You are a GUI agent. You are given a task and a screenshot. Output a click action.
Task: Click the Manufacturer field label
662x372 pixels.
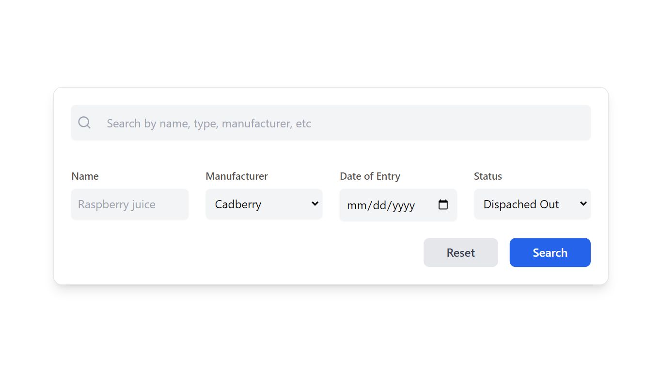(x=236, y=176)
